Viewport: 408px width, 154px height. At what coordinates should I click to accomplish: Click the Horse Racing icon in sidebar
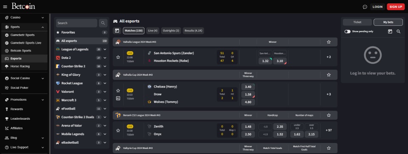click(x=7, y=66)
